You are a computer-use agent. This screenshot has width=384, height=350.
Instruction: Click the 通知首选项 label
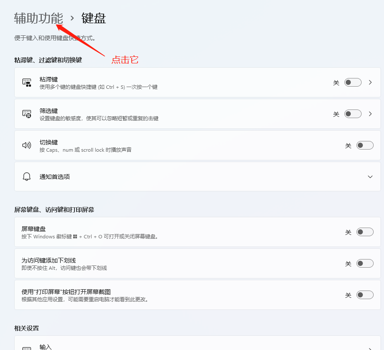point(55,177)
